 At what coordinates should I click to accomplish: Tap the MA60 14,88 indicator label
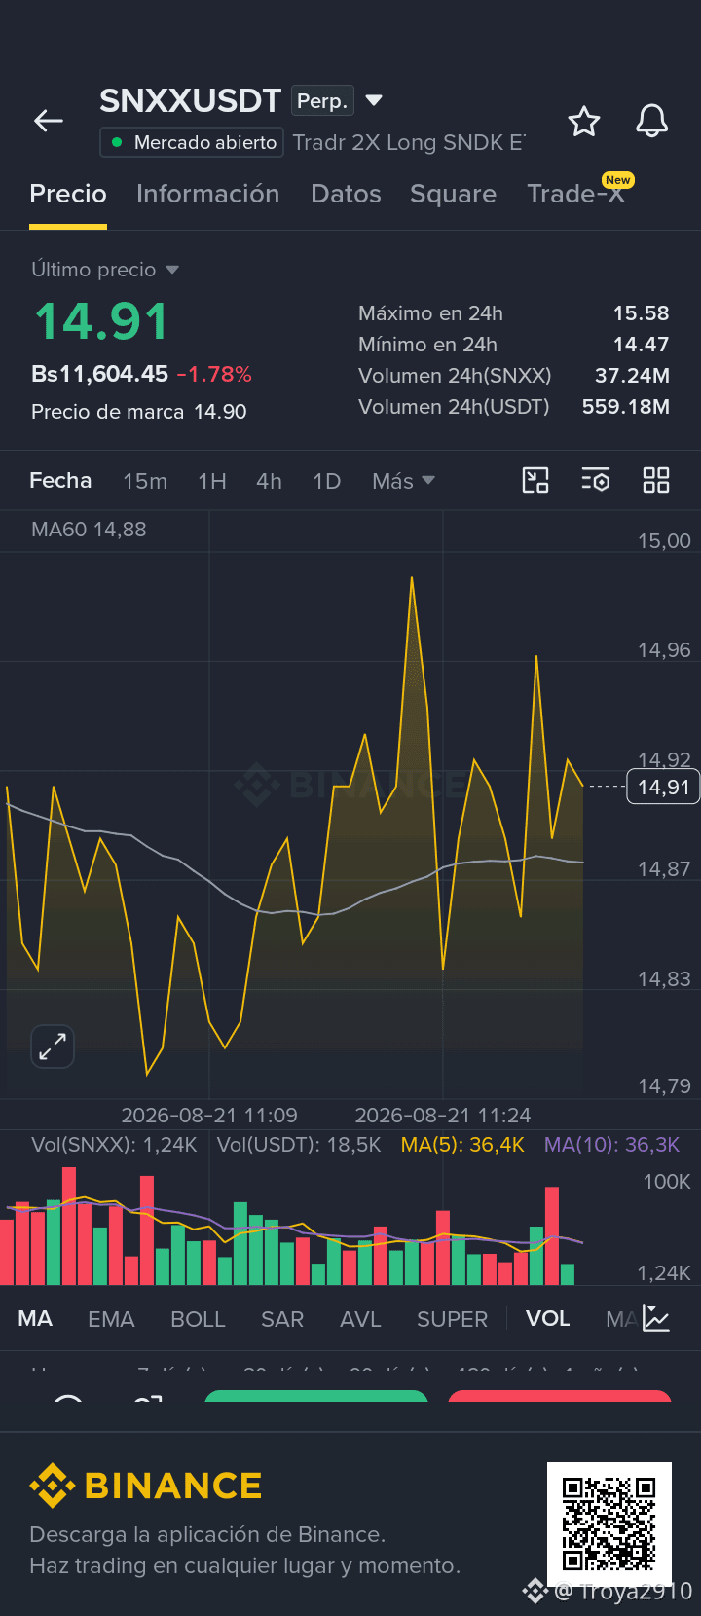tap(89, 530)
